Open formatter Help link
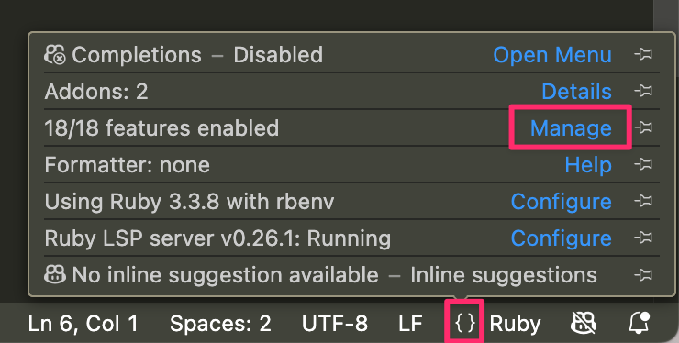 (x=588, y=165)
